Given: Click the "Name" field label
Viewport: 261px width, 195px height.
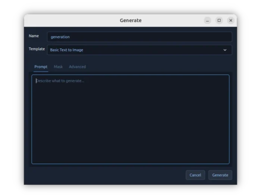Looking at the screenshot, I should click(x=34, y=36).
